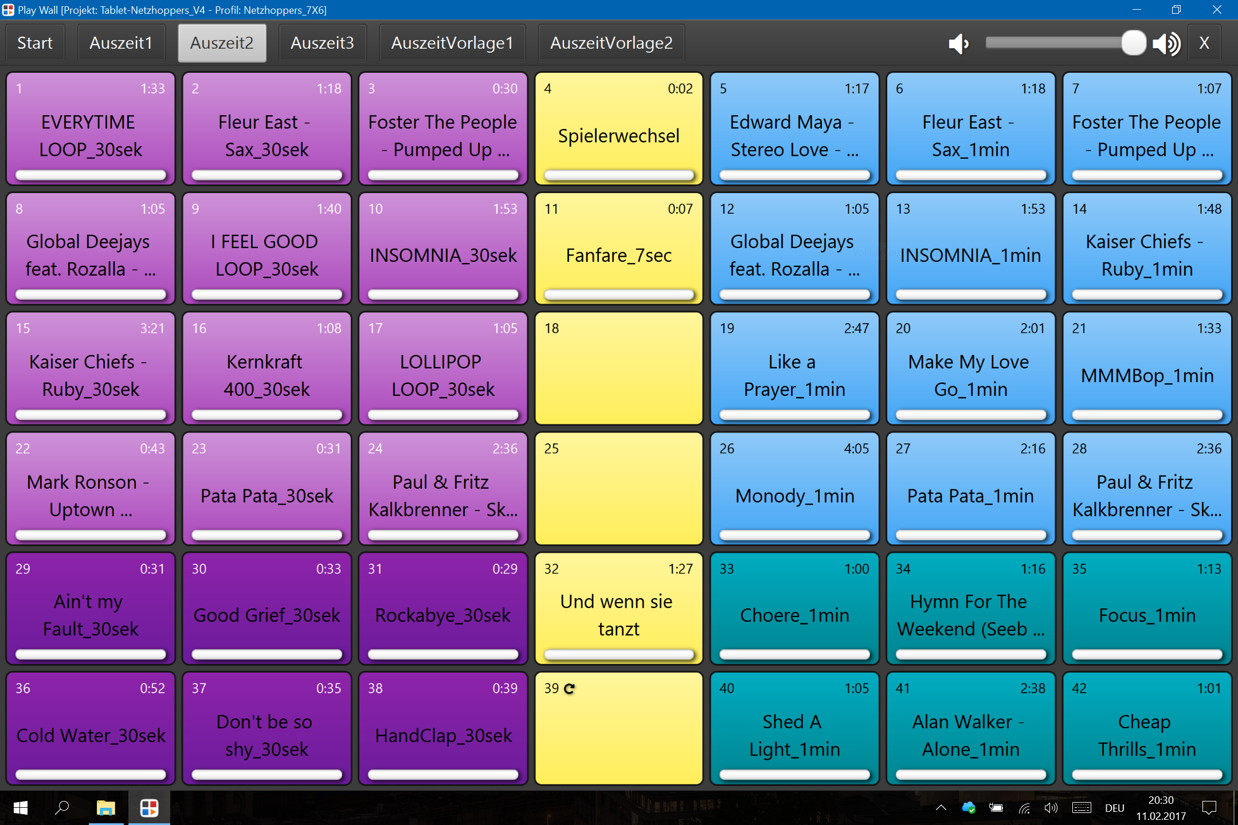
Task: Select empty yellow pad 18
Action: point(618,368)
